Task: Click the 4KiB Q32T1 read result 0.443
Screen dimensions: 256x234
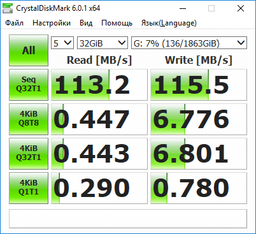Action: (x=99, y=154)
